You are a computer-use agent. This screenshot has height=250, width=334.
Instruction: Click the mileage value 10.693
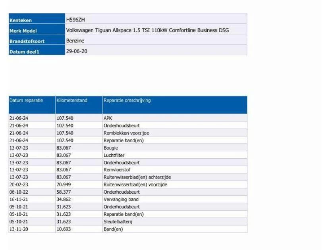[x=64, y=229]
